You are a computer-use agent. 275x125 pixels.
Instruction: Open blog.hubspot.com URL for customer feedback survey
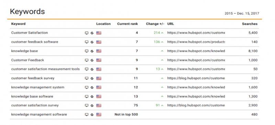(196, 78)
